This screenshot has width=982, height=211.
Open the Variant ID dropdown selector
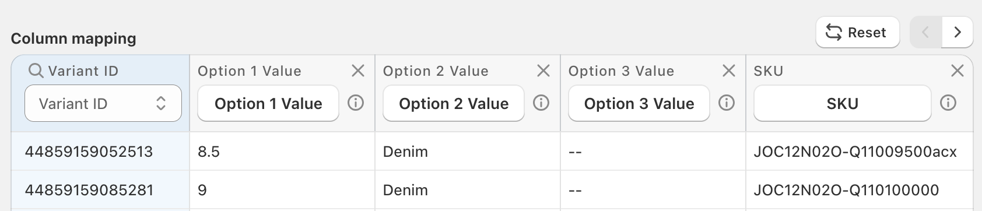(x=103, y=104)
